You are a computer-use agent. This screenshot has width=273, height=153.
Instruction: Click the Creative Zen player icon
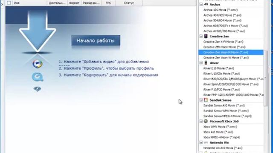pyautogui.click(x=206, y=36)
